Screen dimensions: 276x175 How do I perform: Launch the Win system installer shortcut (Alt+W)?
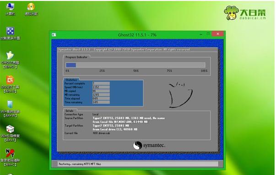(x=10, y=109)
